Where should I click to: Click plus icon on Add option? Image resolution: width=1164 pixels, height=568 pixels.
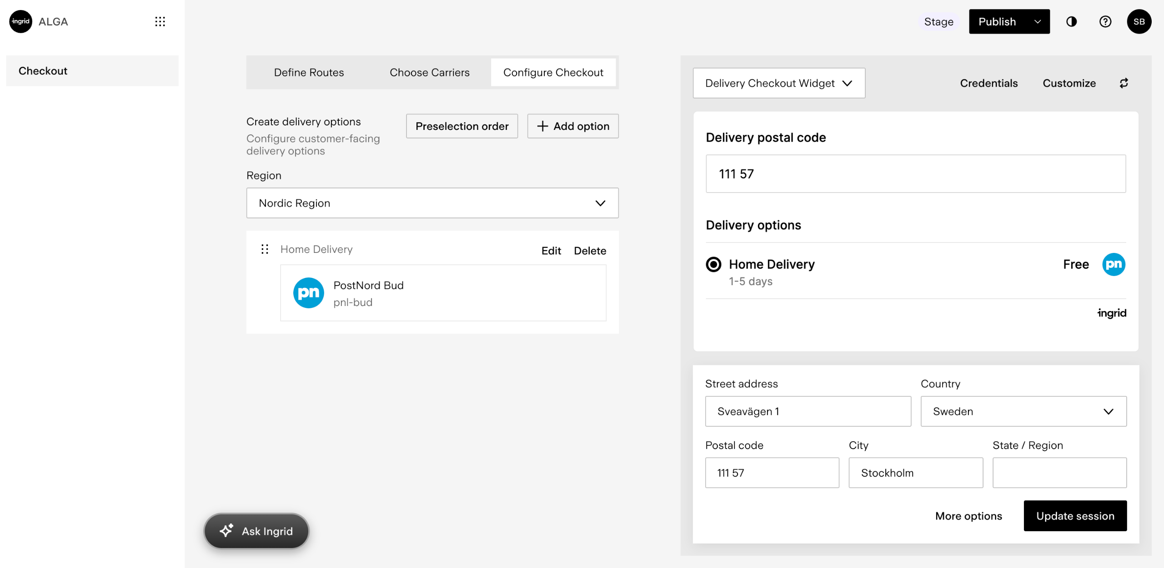point(542,126)
